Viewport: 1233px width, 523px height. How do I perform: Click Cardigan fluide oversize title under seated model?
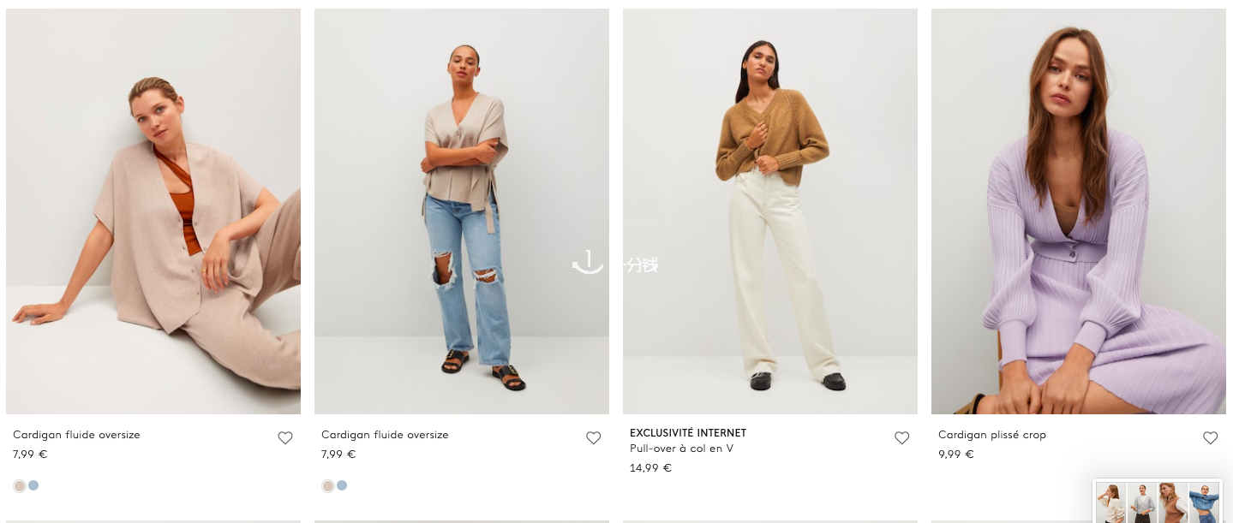(x=76, y=435)
